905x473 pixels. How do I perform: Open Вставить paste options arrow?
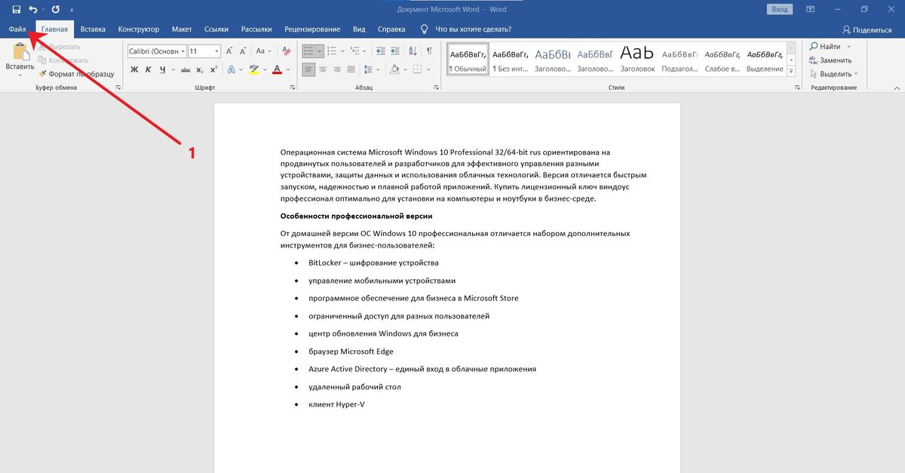pyautogui.click(x=20, y=74)
